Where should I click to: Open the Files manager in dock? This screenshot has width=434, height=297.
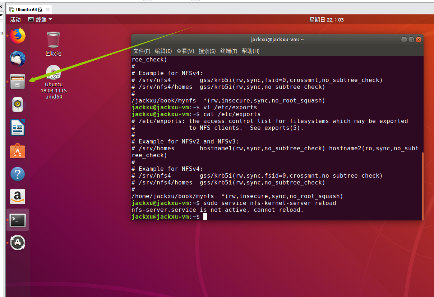[18, 81]
